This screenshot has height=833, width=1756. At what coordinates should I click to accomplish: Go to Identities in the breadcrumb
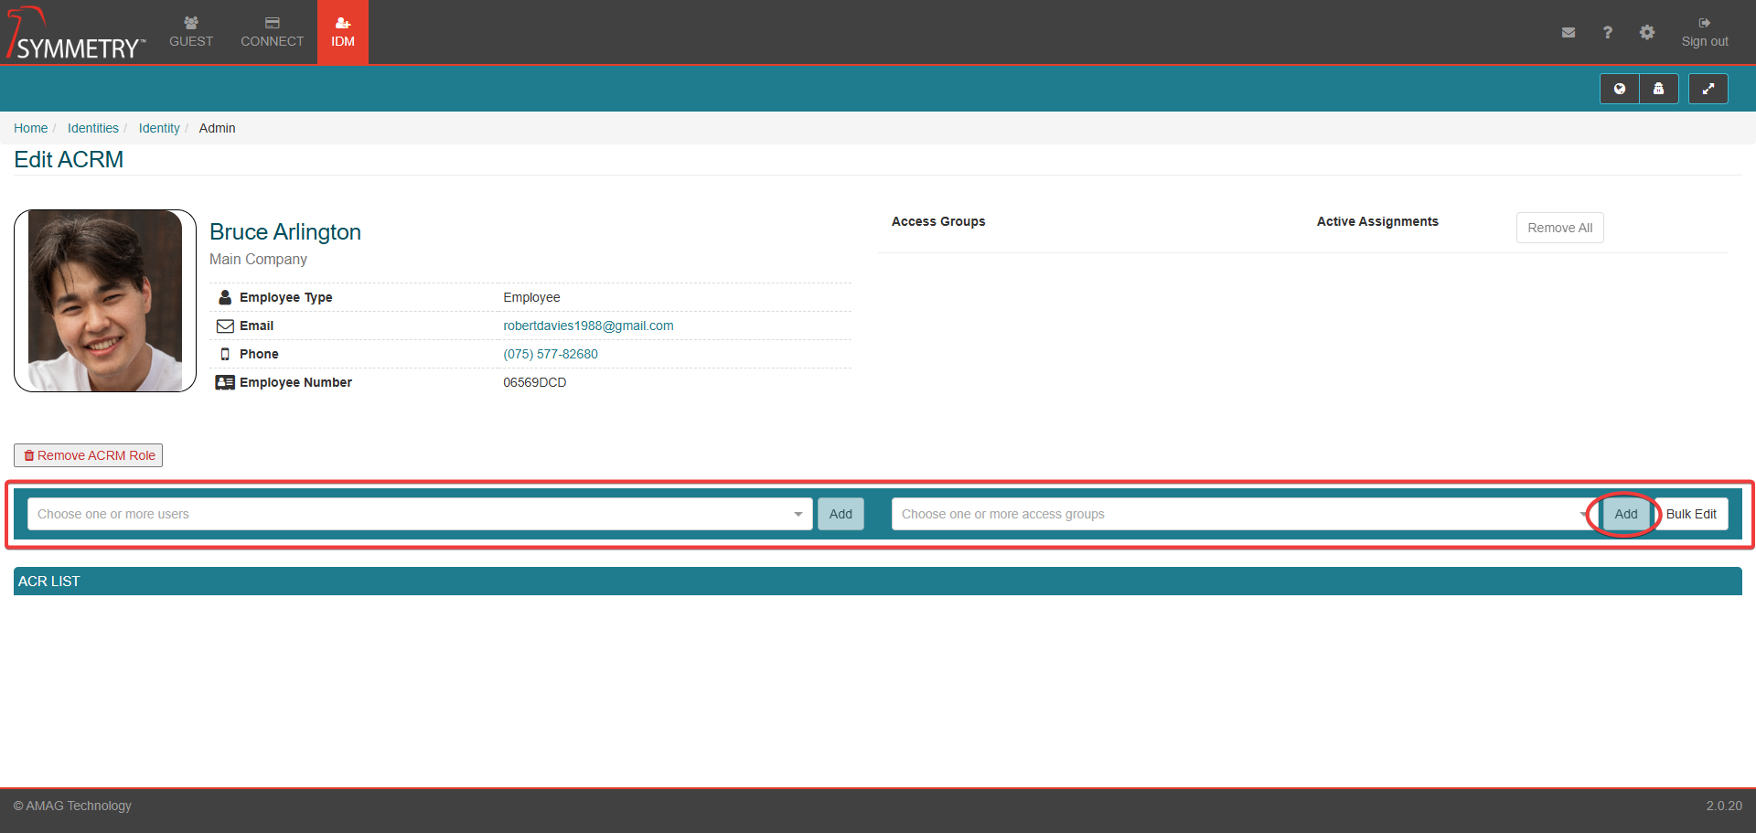click(93, 128)
